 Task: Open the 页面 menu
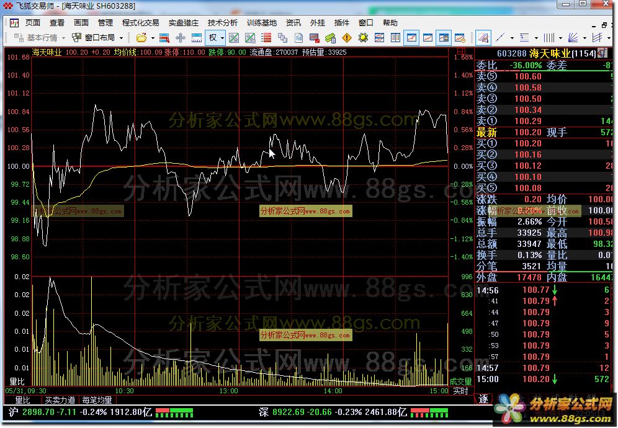[33, 23]
